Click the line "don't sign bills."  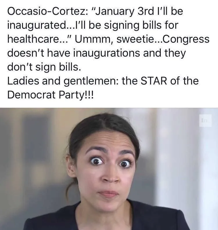point(44,67)
